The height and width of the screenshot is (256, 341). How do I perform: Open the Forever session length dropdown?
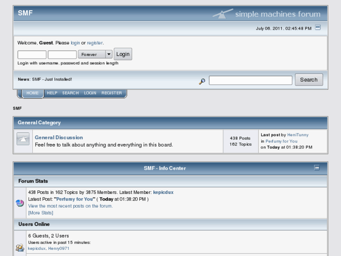coord(95,54)
